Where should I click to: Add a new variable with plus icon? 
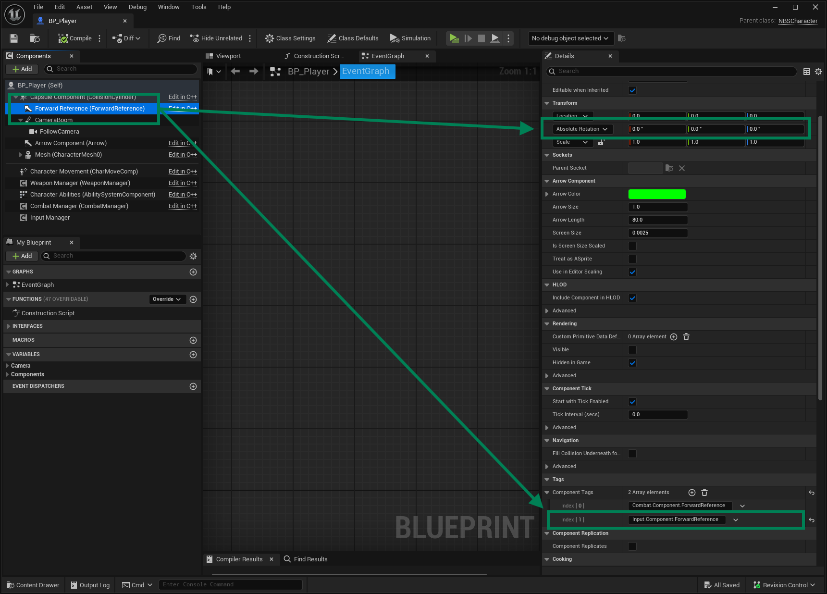point(193,355)
